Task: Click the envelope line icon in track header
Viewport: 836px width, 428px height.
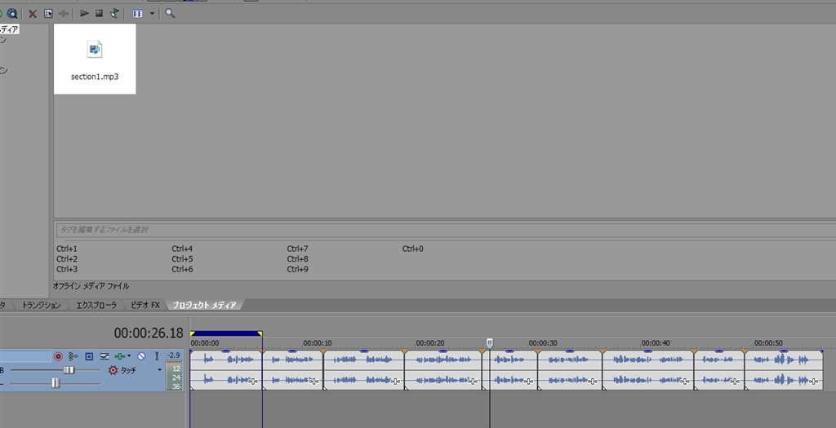Action: pyautogui.click(x=104, y=356)
